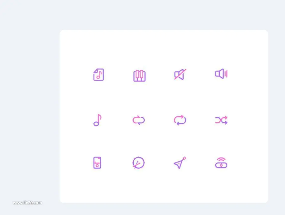Viewport: 285px width, 215px height.
Task: Click the rounded repeat icon left of shuffle
Action: (x=180, y=120)
